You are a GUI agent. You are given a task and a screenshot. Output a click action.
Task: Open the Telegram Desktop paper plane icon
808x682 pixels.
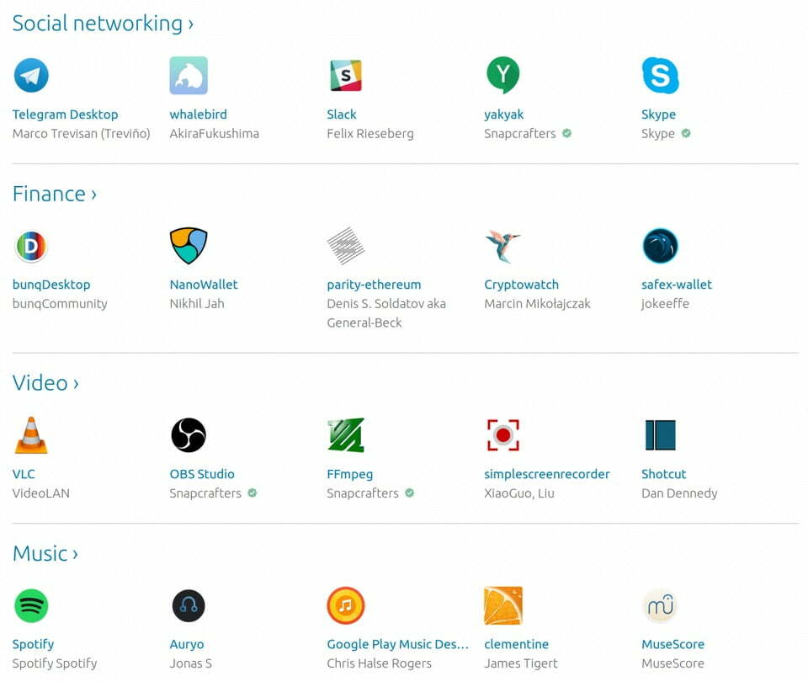[31, 75]
